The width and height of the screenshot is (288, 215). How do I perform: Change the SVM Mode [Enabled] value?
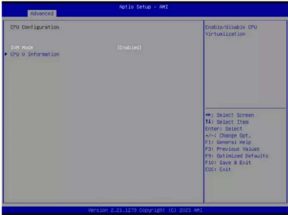tap(129, 48)
